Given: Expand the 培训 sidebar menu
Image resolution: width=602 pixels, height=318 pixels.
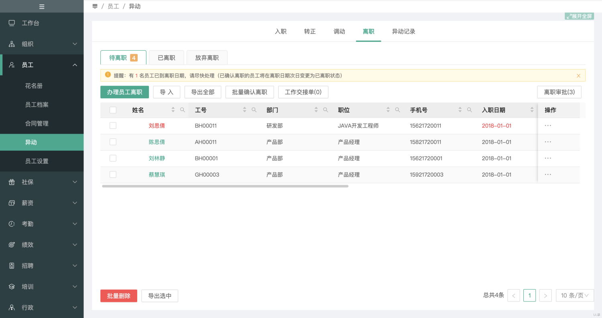Looking at the screenshot, I should pos(75,286).
